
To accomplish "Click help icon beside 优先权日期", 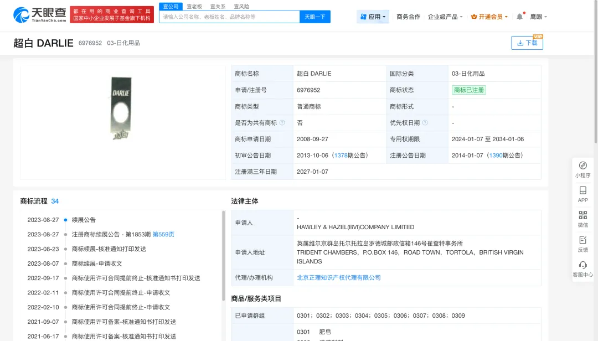I will coord(425,123).
